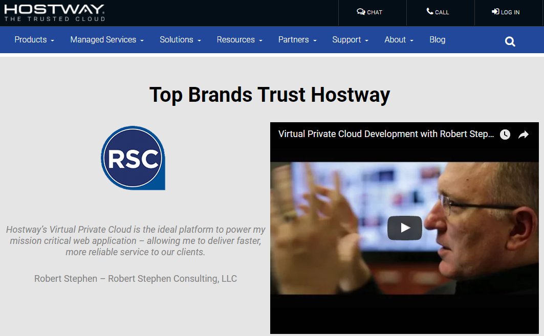Open the Support dropdown menu

350,39
